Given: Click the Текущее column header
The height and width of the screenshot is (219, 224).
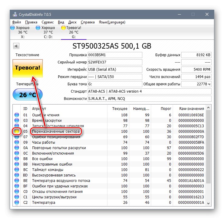Looking at the screenshot, I should (118, 109).
